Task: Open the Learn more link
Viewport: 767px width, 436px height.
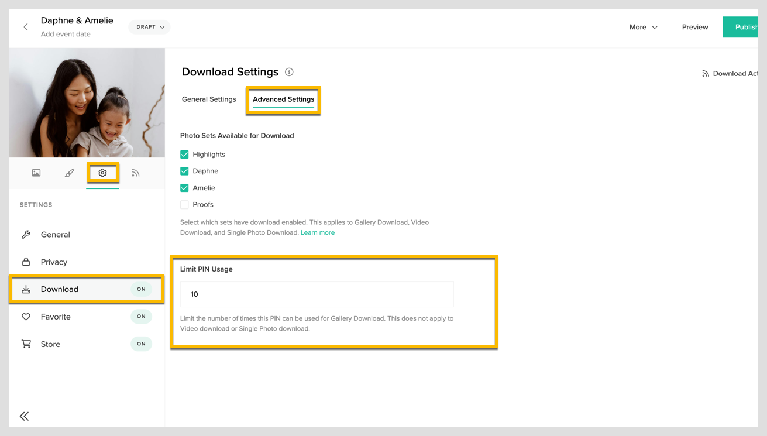Action: [318, 232]
